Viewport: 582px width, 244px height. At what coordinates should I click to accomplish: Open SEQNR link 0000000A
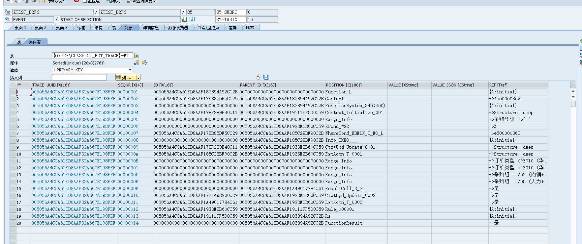(128, 154)
